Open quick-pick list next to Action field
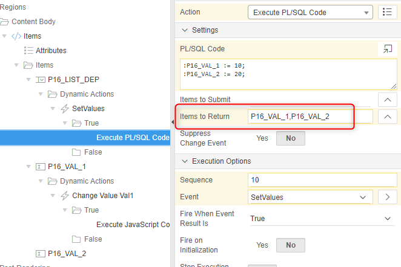401x267 pixels. click(x=387, y=12)
